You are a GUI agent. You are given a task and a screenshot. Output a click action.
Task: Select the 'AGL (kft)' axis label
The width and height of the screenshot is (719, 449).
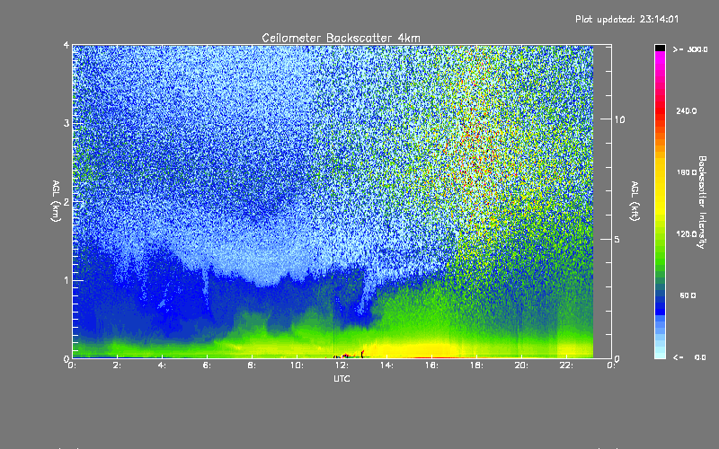tap(635, 200)
